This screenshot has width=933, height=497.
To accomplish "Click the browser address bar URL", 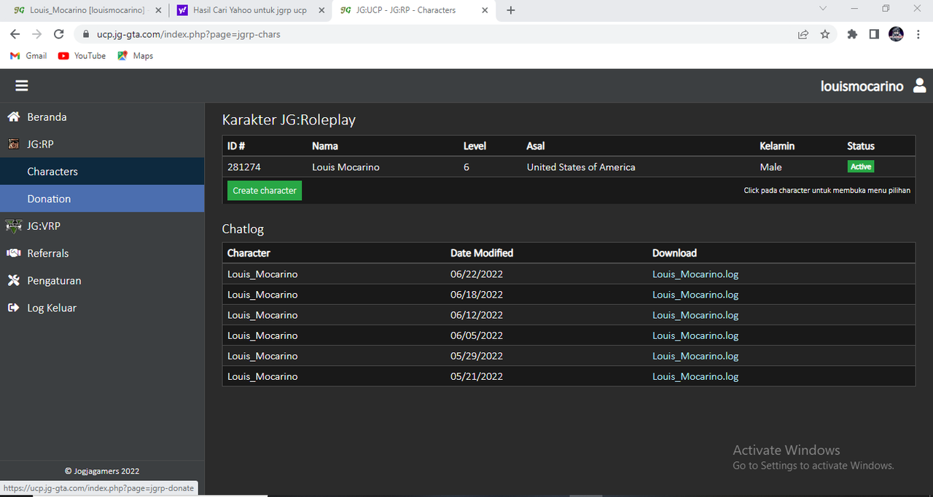I will [x=189, y=34].
